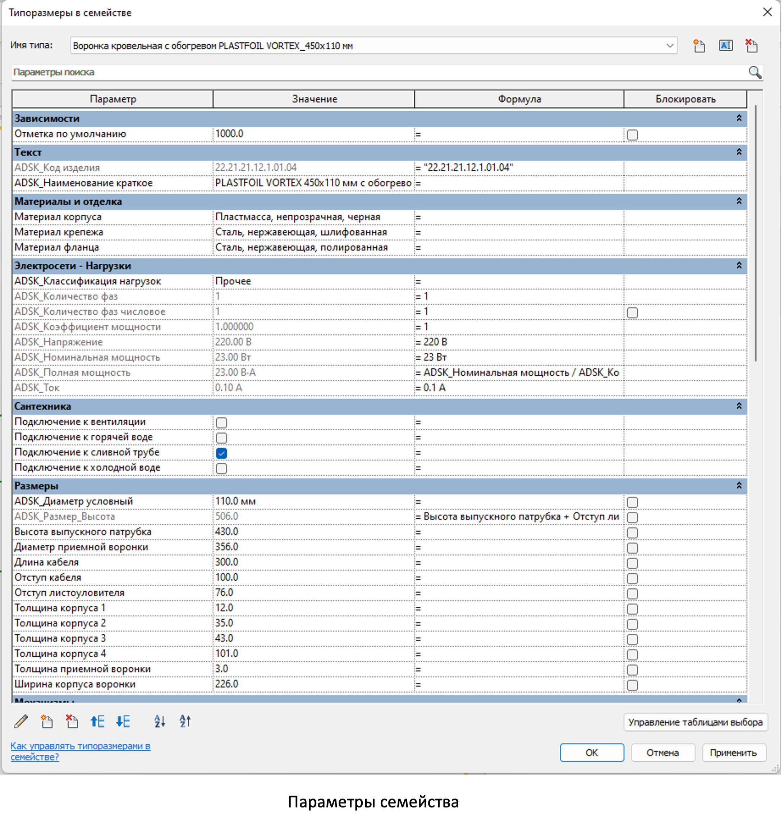Close the Типоразмеры в семействе dialog
This screenshot has width=784, height=833.
pyautogui.click(x=767, y=12)
